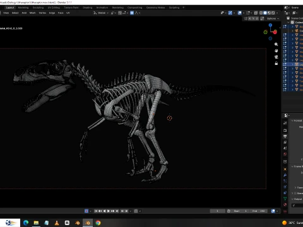The width and height of the screenshot is (303, 227).
Task: Toggle auto keying record button
Action: point(86,211)
